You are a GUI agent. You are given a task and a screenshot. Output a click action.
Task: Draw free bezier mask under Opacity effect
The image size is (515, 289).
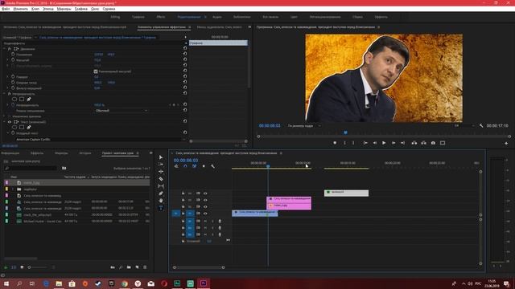[29, 99]
